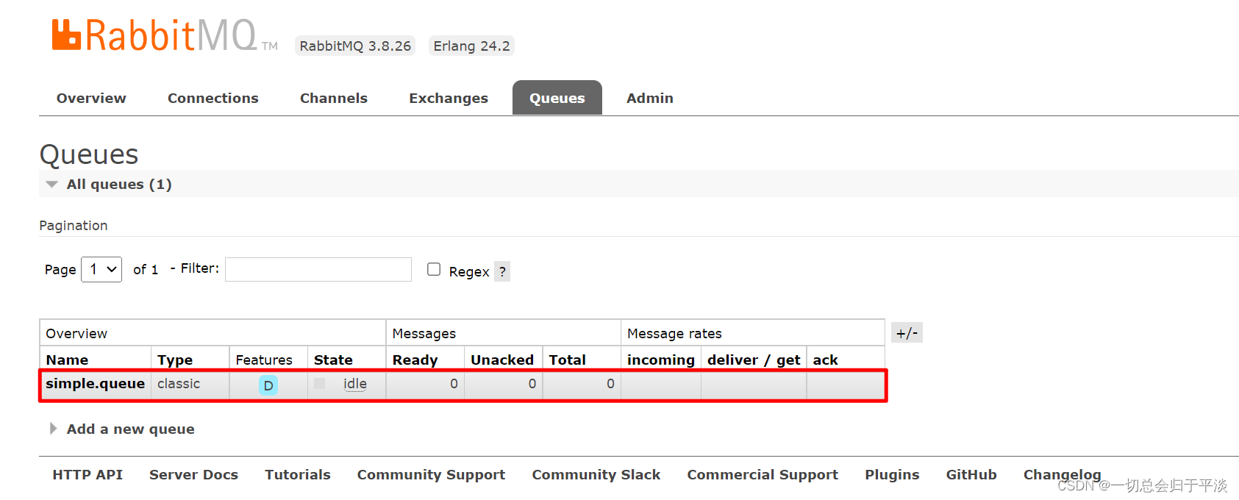This screenshot has height=500, width=1239.
Task: Sort by ack column header
Action: pyautogui.click(x=825, y=360)
